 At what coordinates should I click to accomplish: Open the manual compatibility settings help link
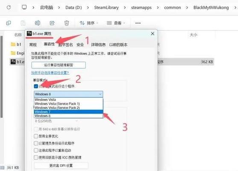(x=50, y=73)
